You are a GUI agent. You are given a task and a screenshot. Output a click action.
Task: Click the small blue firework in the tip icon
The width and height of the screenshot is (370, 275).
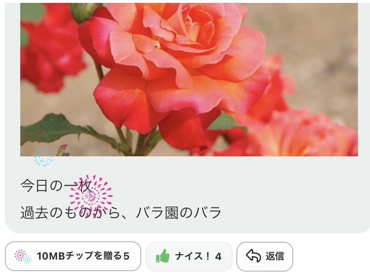[27, 260]
